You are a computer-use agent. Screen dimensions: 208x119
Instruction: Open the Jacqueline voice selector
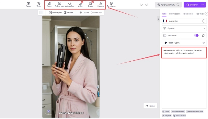click(182, 21)
